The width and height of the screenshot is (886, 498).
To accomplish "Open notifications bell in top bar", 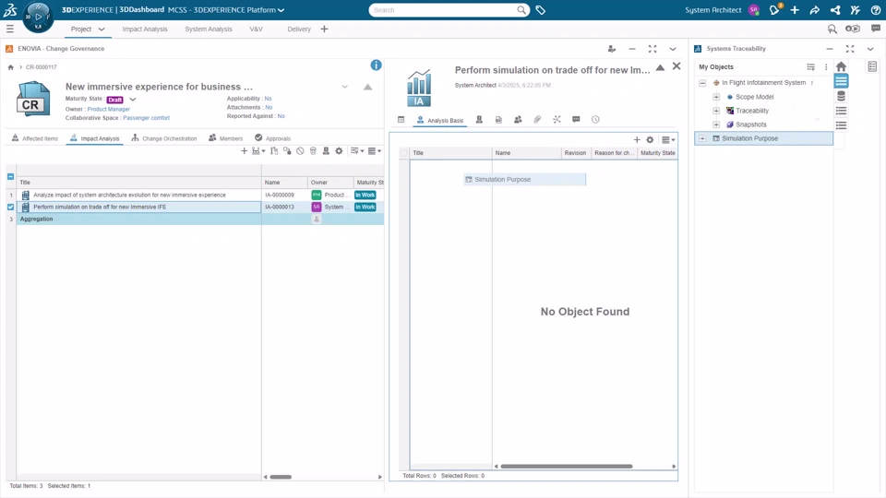I will [x=774, y=9].
